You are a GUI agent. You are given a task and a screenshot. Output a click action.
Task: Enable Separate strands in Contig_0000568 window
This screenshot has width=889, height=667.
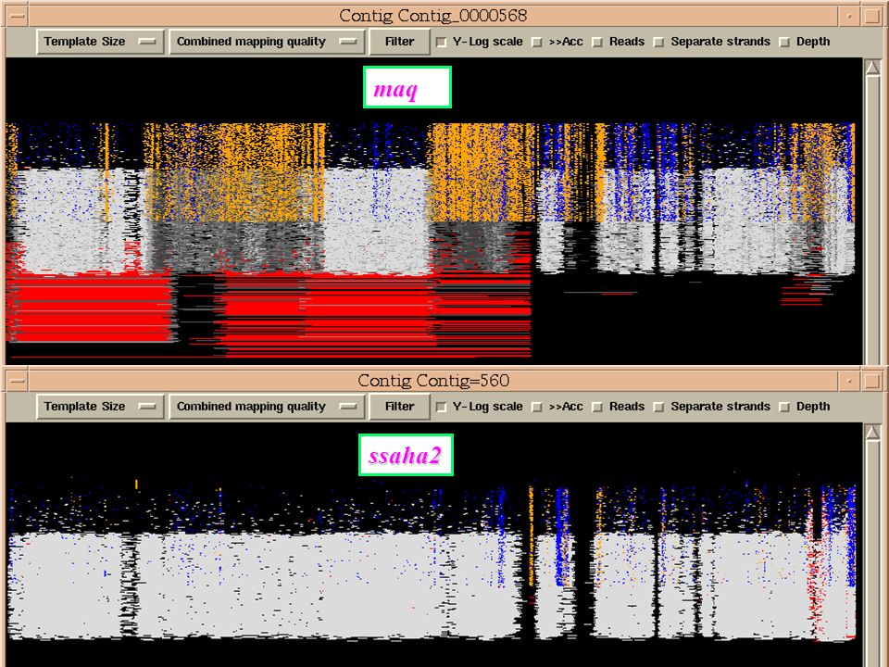click(x=658, y=42)
